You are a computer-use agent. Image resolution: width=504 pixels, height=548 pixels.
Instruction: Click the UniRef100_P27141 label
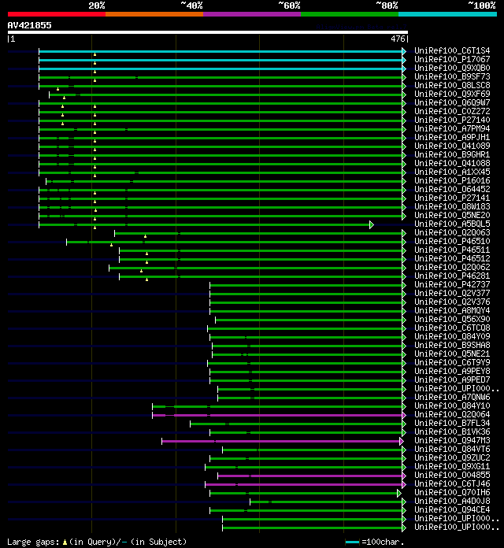[x=452, y=198]
